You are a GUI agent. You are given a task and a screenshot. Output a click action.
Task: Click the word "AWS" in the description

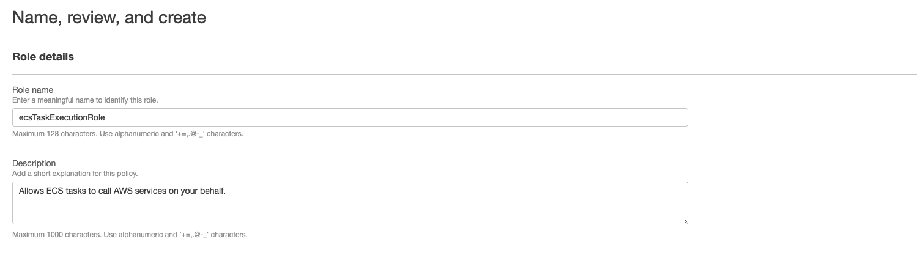coord(123,191)
